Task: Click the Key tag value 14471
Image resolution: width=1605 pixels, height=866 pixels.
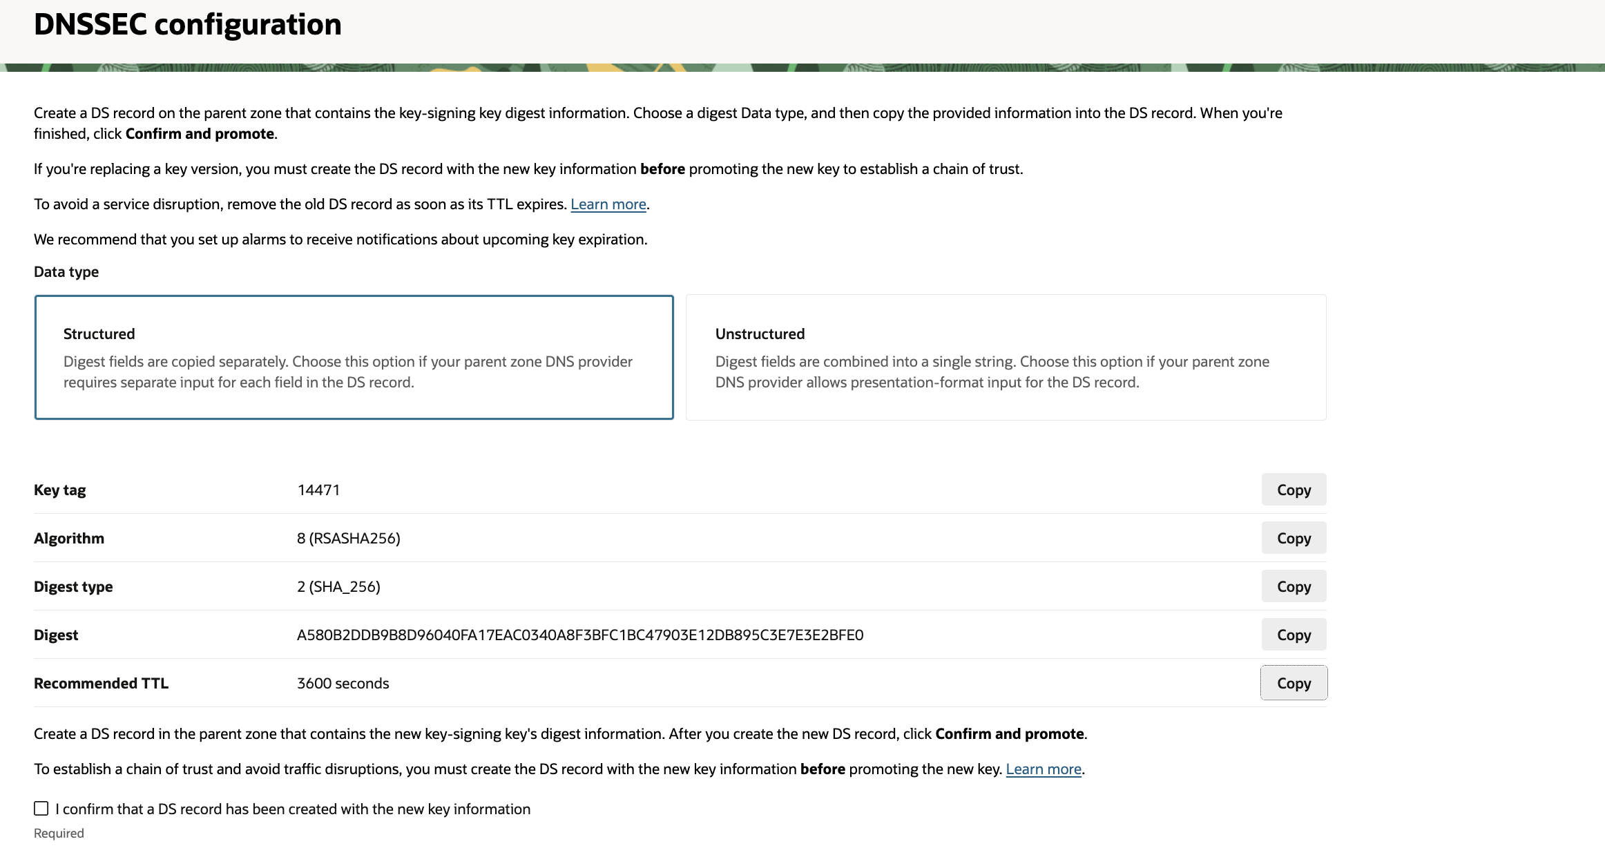Action: tap(318, 490)
